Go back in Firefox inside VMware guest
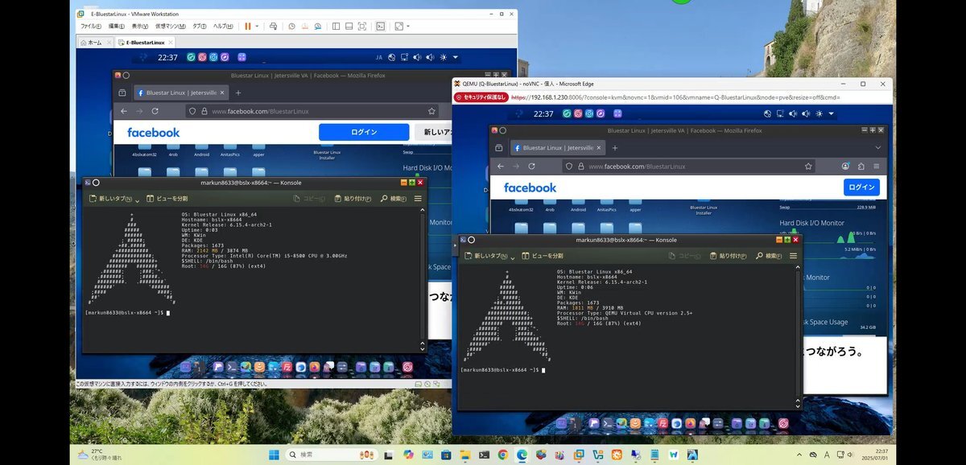Image resolution: width=966 pixels, height=465 pixels. point(123,111)
